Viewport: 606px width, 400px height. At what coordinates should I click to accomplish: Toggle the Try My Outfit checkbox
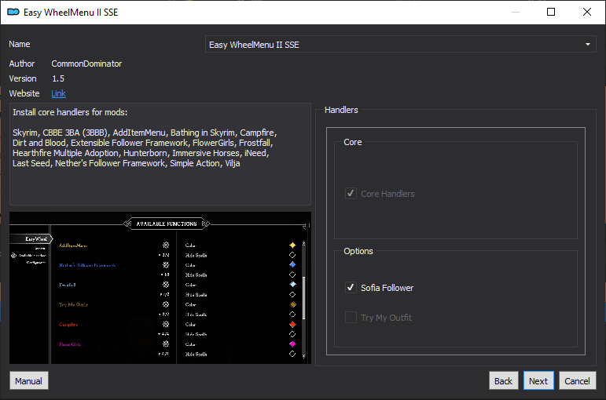pyautogui.click(x=351, y=318)
